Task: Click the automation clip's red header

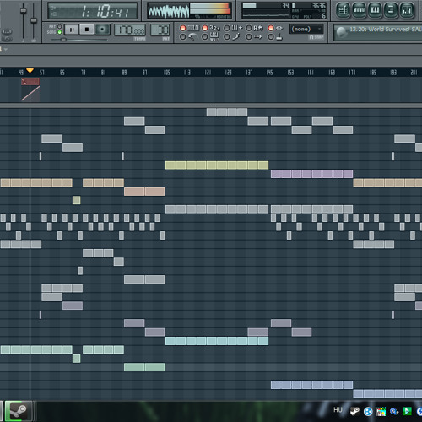Action: point(30,82)
